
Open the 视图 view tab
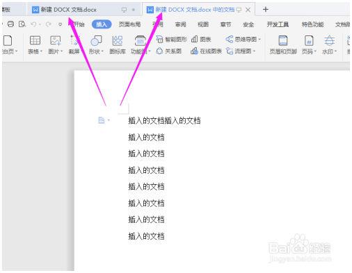pyautogui.click(x=203, y=24)
